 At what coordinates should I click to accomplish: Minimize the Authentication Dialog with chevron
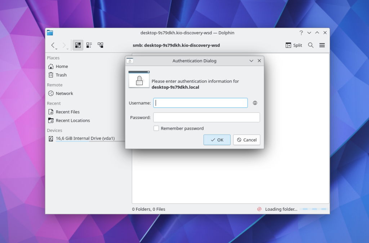251,61
